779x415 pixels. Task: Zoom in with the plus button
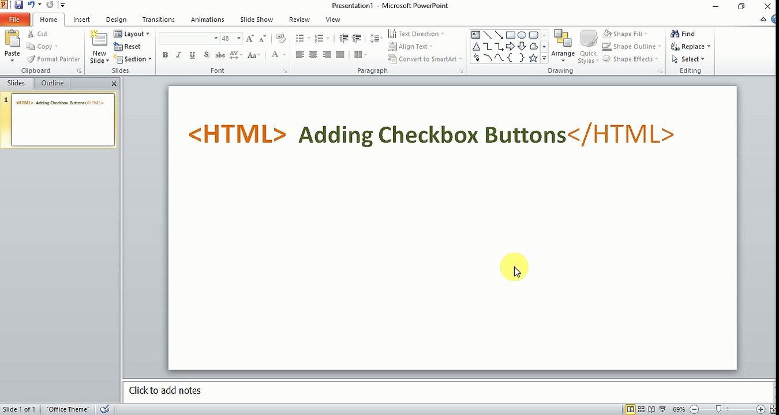[x=761, y=409]
